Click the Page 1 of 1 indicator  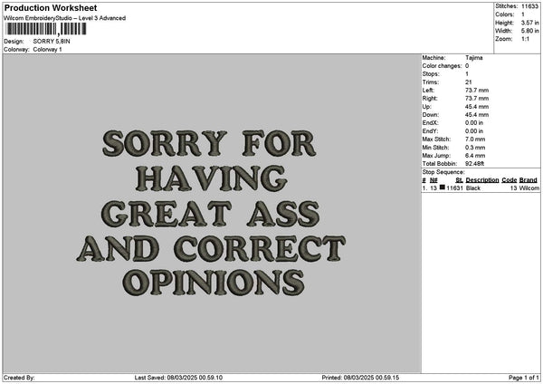pyautogui.click(x=524, y=378)
